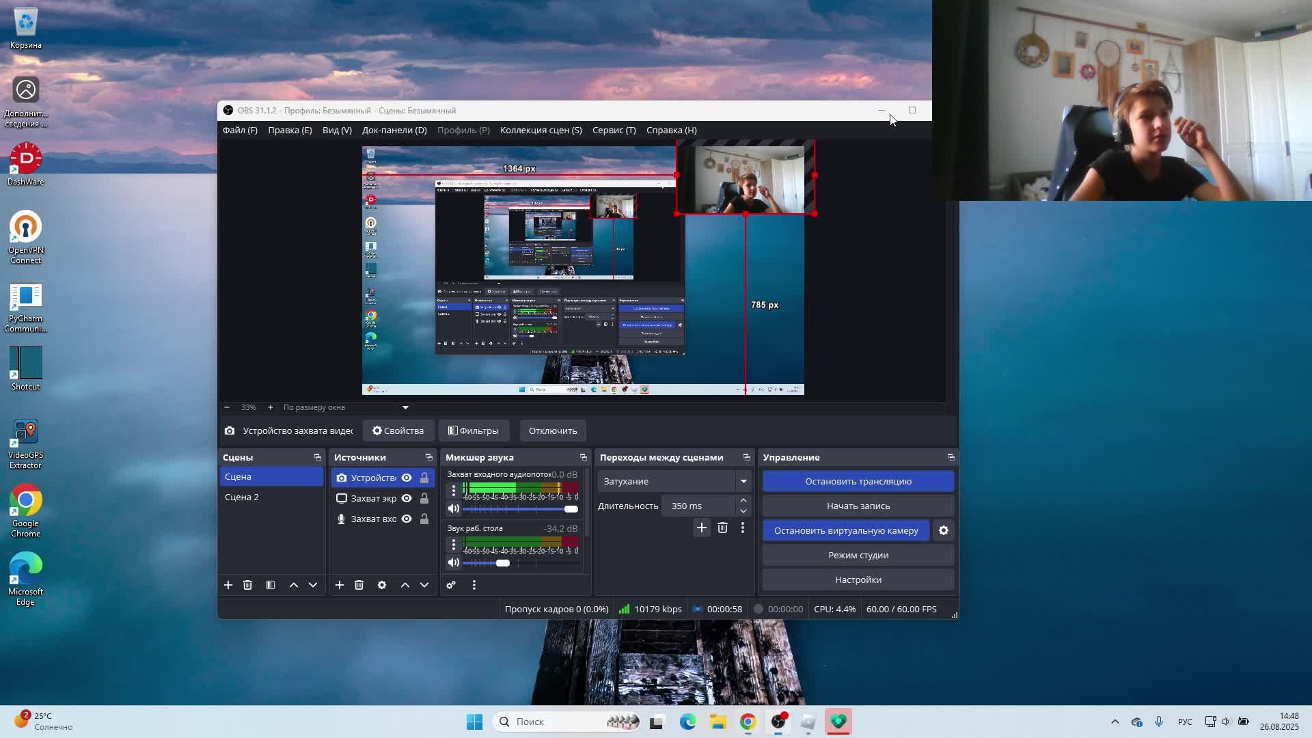Delete the selected source with trash icon
The width and height of the screenshot is (1312, 738).
click(359, 585)
